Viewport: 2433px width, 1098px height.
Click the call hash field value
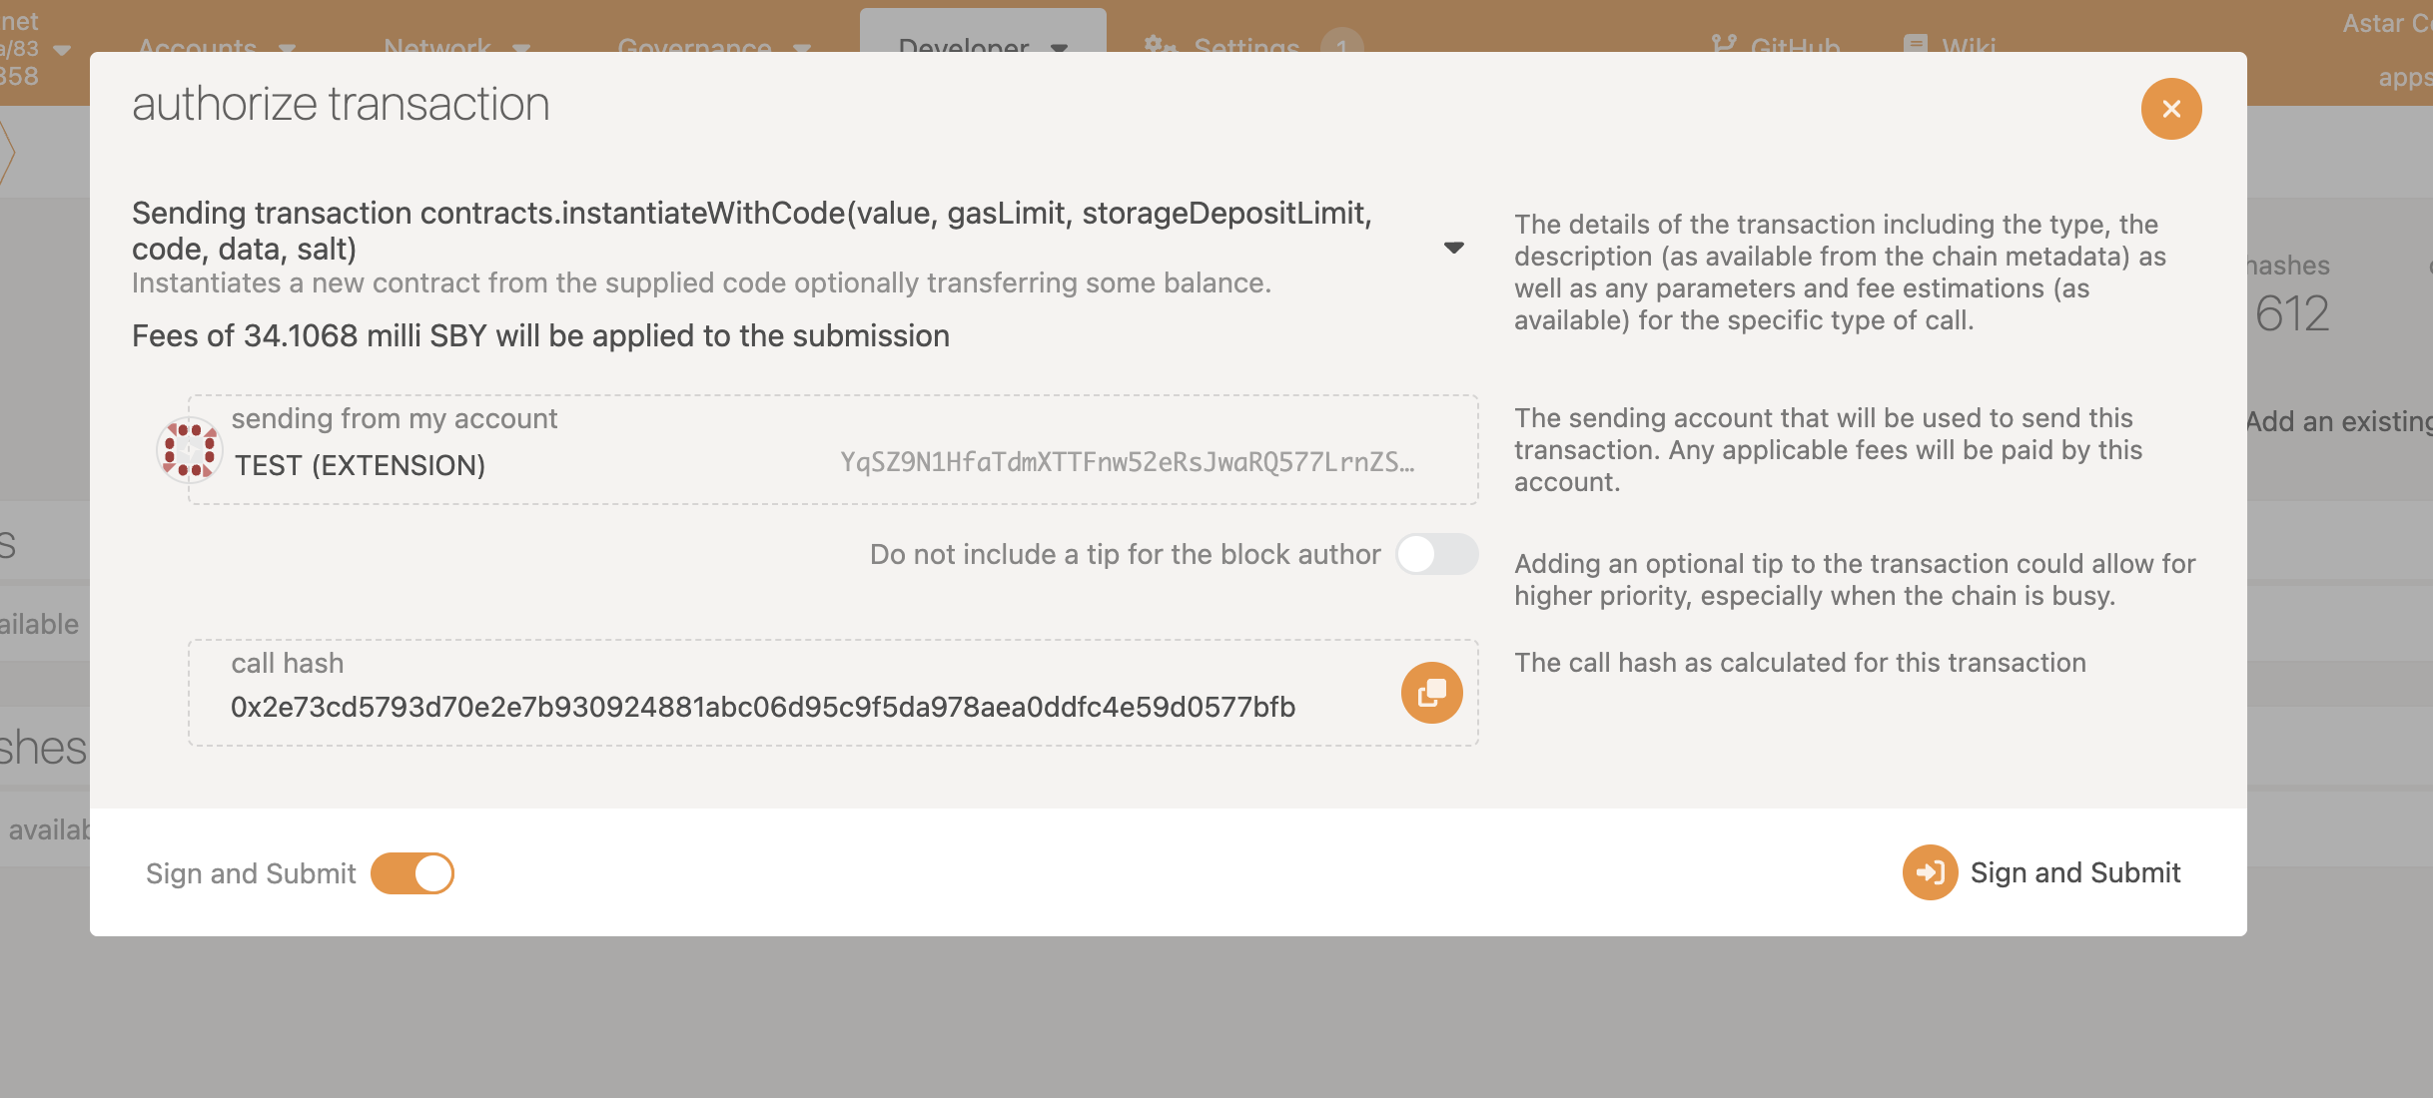pyautogui.click(x=762, y=707)
